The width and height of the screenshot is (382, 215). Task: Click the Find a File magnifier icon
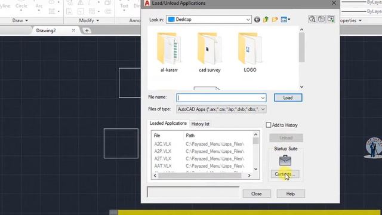[x=312, y=19]
